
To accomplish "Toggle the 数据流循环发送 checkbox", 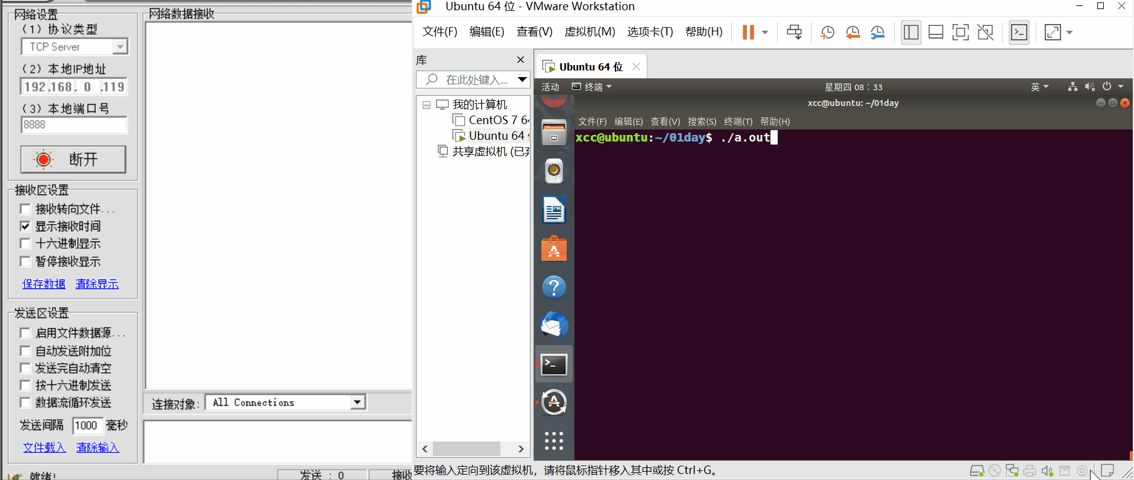I will [x=25, y=402].
